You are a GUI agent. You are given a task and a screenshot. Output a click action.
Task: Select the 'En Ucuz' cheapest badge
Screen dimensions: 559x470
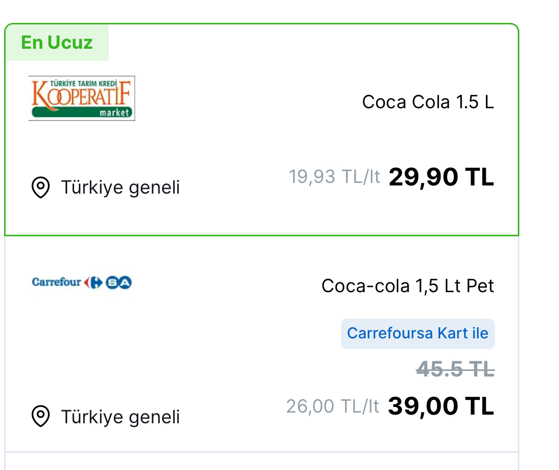(x=57, y=43)
